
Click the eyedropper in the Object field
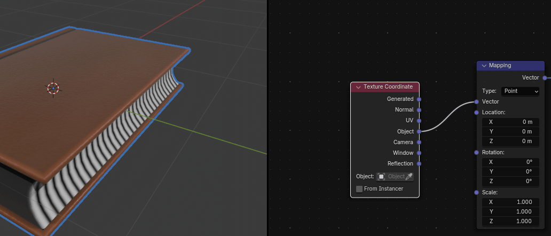click(410, 177)
